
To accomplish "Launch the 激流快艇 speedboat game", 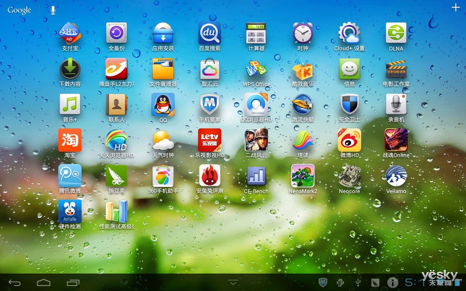I will [x=303, y=104].
